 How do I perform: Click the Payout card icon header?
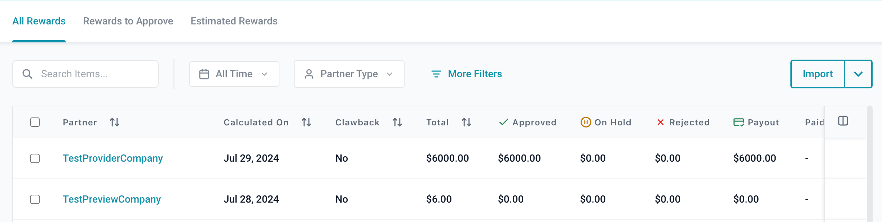(738, 122)
